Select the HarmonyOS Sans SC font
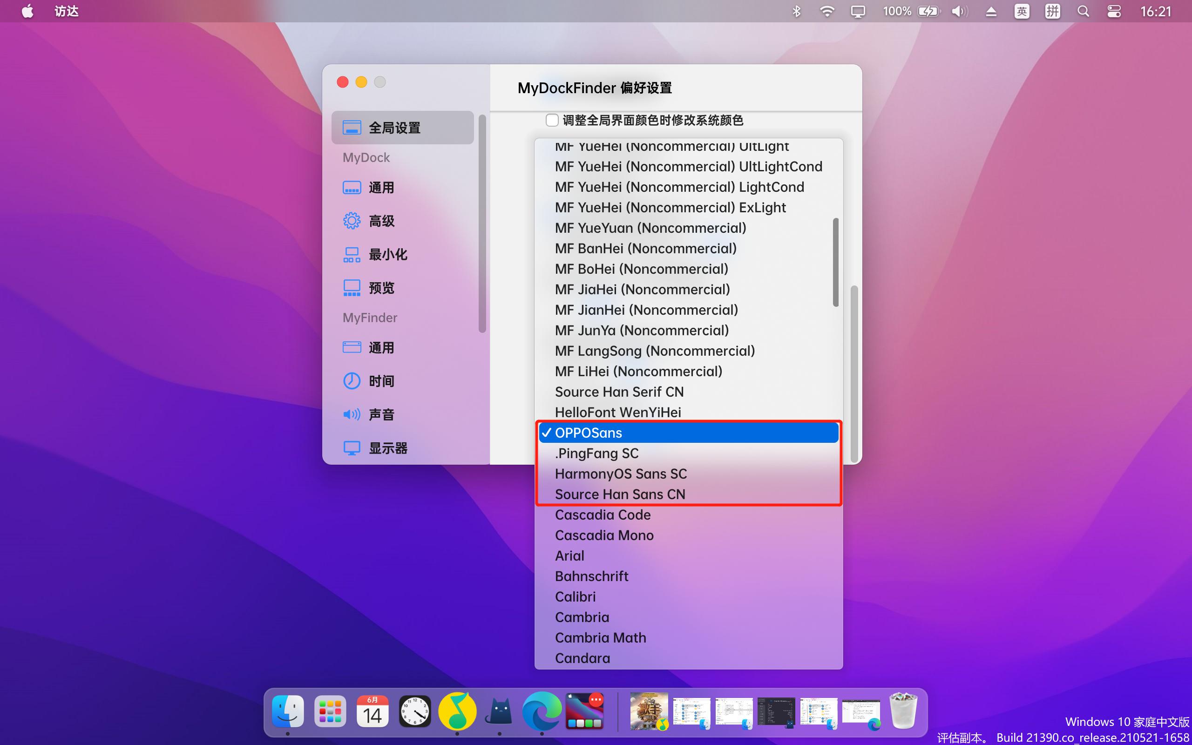Image resolution: width=1192 pixels, height=745 pixels. pyautogui.click(x=621, y=474)
